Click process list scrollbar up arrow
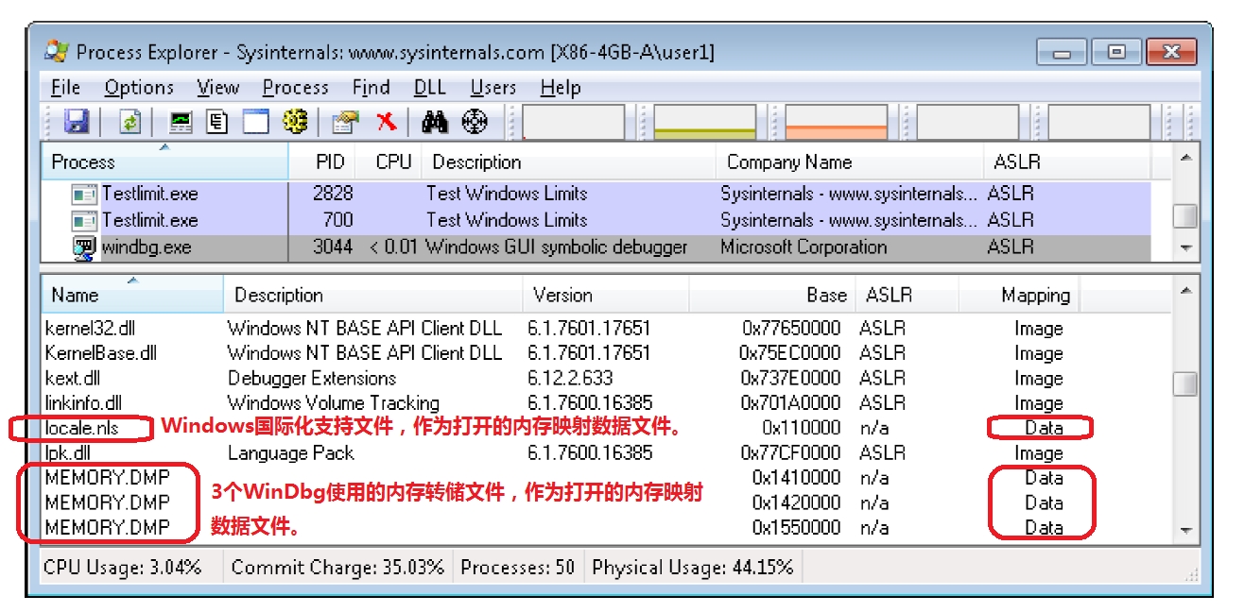 point(1185,157)
